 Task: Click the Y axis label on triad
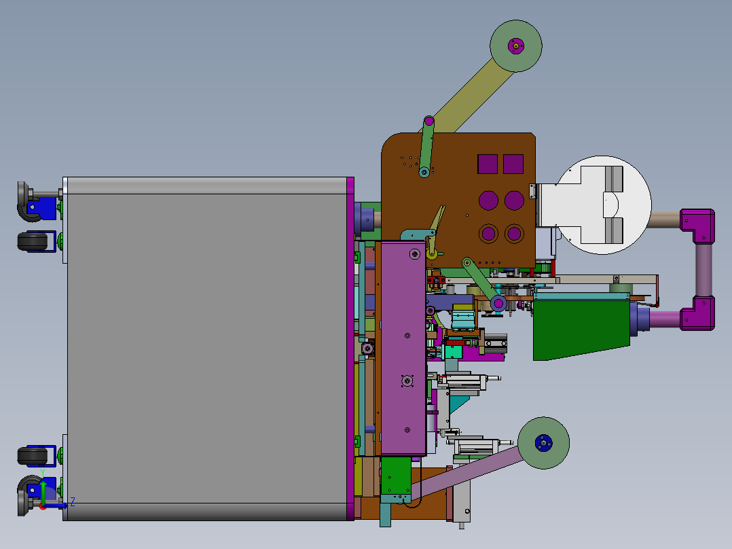(43, 472)
